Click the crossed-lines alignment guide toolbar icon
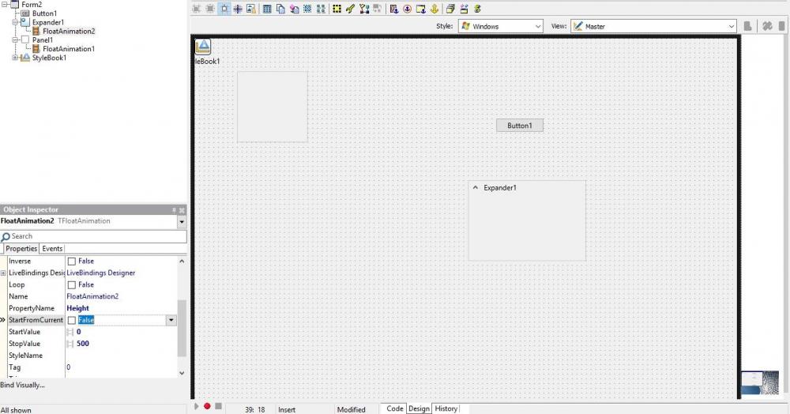 pyautogui.click(x=238, y=9)
